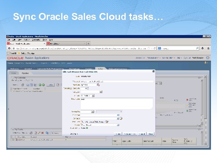This screenshot has height=163, width=217.
Task: Add an attachment with the green plus
Action: 87,128
